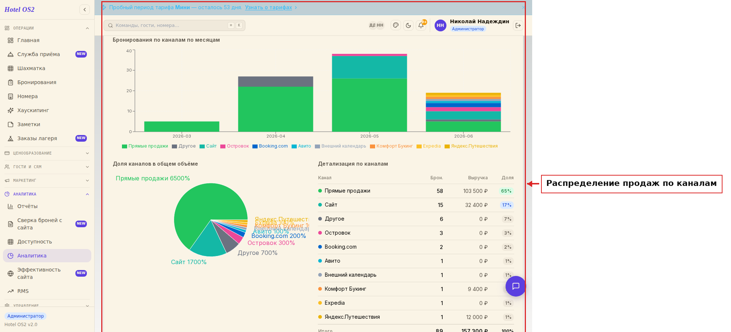Screen dimensions: 731x332
Task: Open the notifications bell
Action: (421, 25)
